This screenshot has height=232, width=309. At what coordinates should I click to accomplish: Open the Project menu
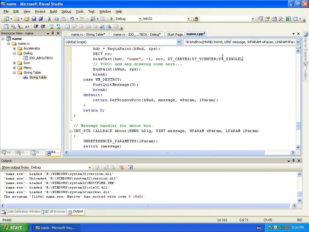pos(40,12)
